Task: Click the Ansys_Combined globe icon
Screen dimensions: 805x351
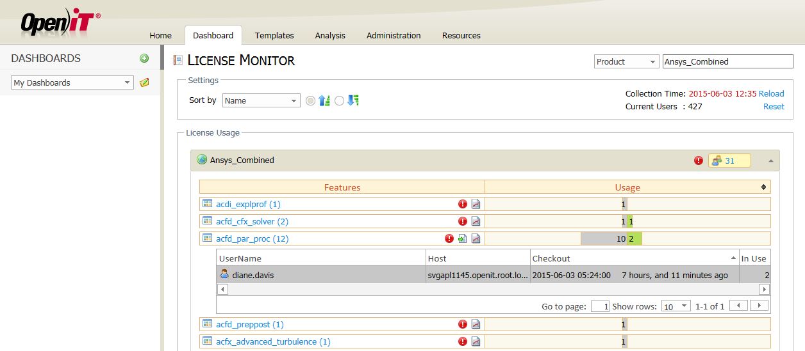Action: (x=202, y=160)
